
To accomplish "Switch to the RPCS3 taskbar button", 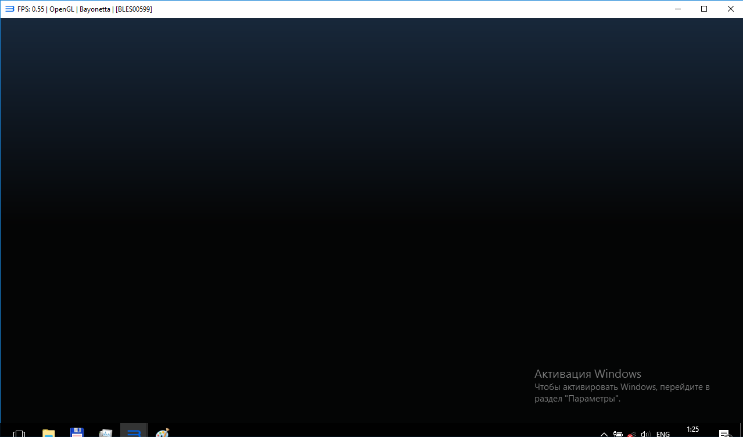I will tap(134, 432).
